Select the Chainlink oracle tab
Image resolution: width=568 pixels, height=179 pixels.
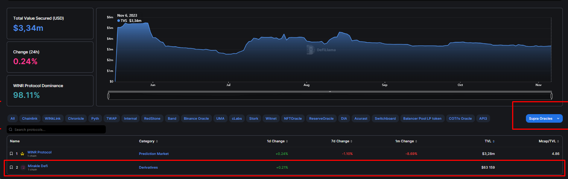click(x=30, y=119)
